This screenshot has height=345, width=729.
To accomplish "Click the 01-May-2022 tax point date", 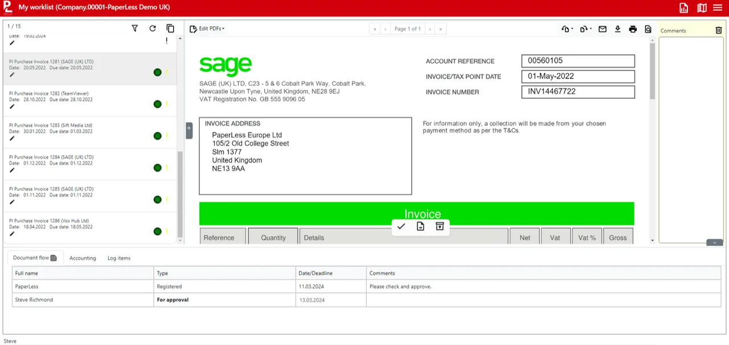I will 578,76.
